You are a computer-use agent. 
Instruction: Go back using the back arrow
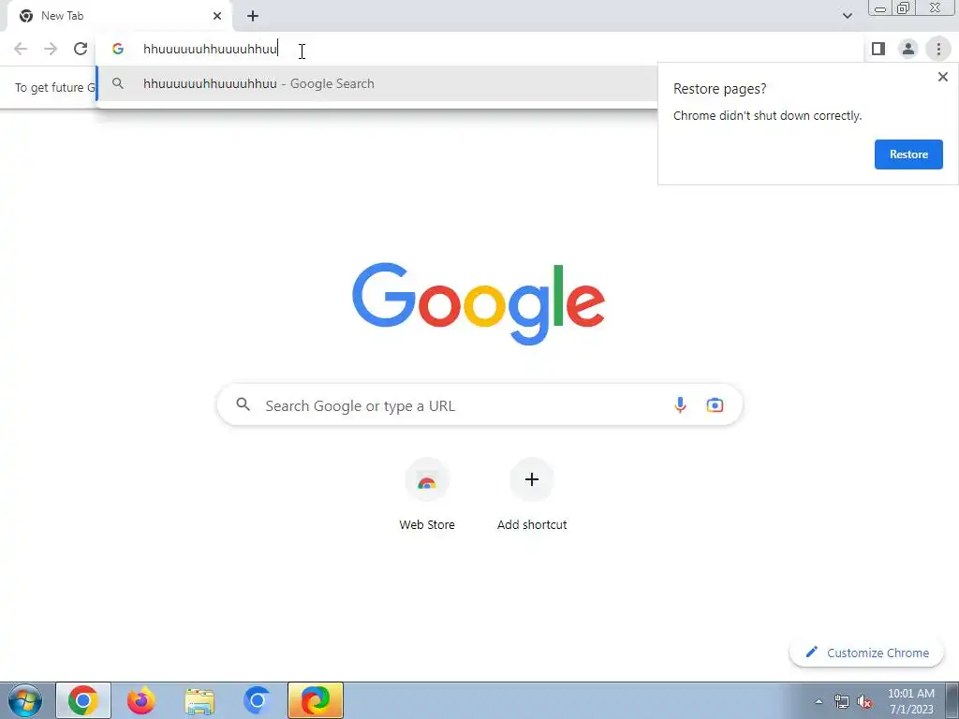point(21,49)
